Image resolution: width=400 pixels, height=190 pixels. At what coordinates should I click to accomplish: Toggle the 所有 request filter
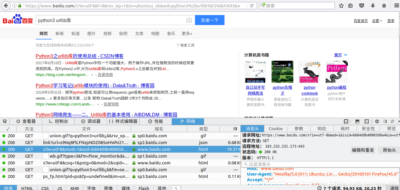[x=9, y=188]
